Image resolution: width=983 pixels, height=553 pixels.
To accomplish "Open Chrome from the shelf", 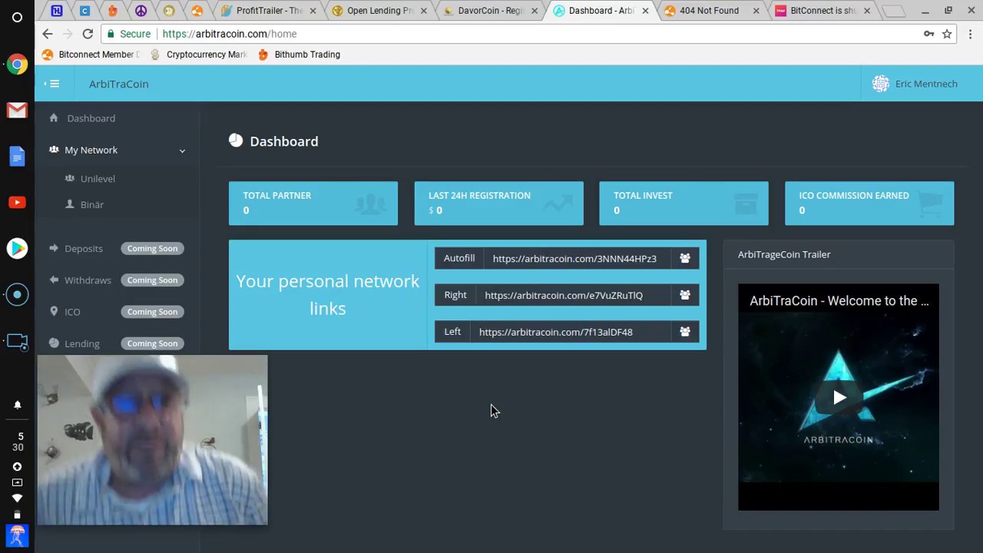I will [17, 65].
